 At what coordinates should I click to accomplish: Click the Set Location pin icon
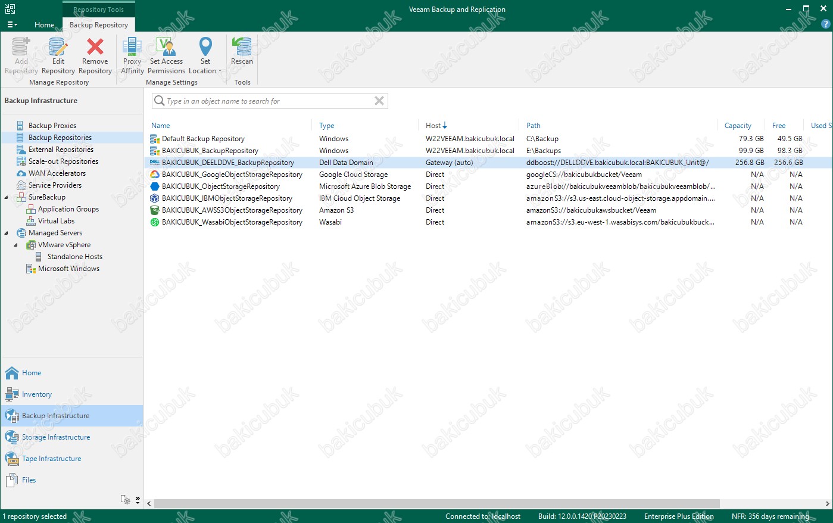[205, 46]
